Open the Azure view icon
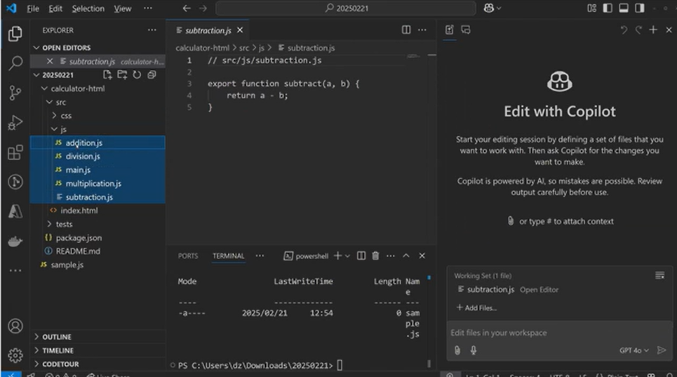 tap(15, 211)
